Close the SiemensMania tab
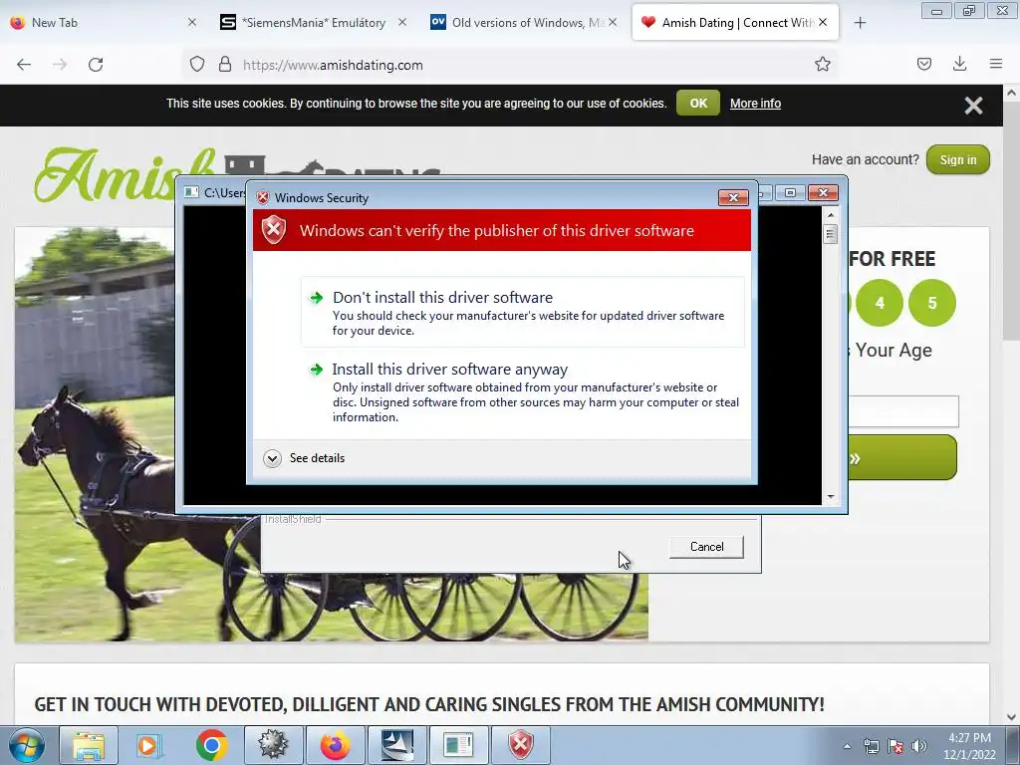 pos(402,23)
